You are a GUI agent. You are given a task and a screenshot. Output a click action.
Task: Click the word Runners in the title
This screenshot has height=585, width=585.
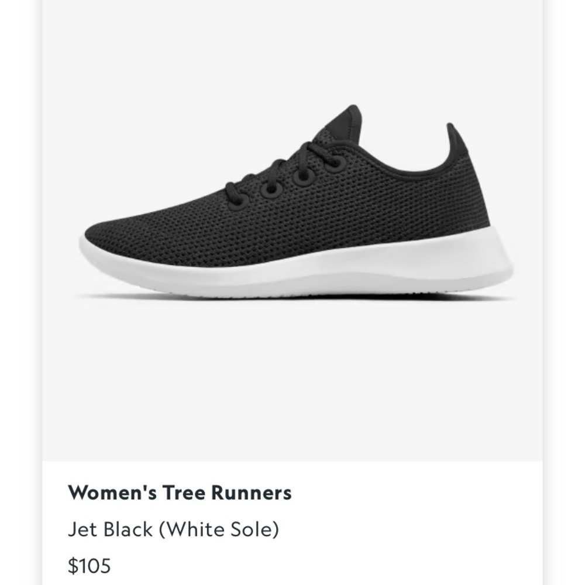tap(251, 493)
